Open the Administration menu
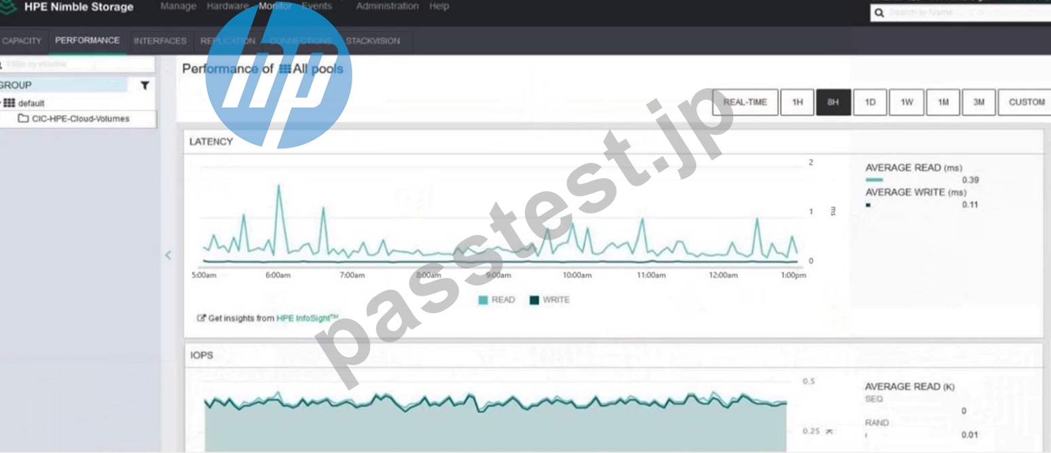 coord(387,6)
